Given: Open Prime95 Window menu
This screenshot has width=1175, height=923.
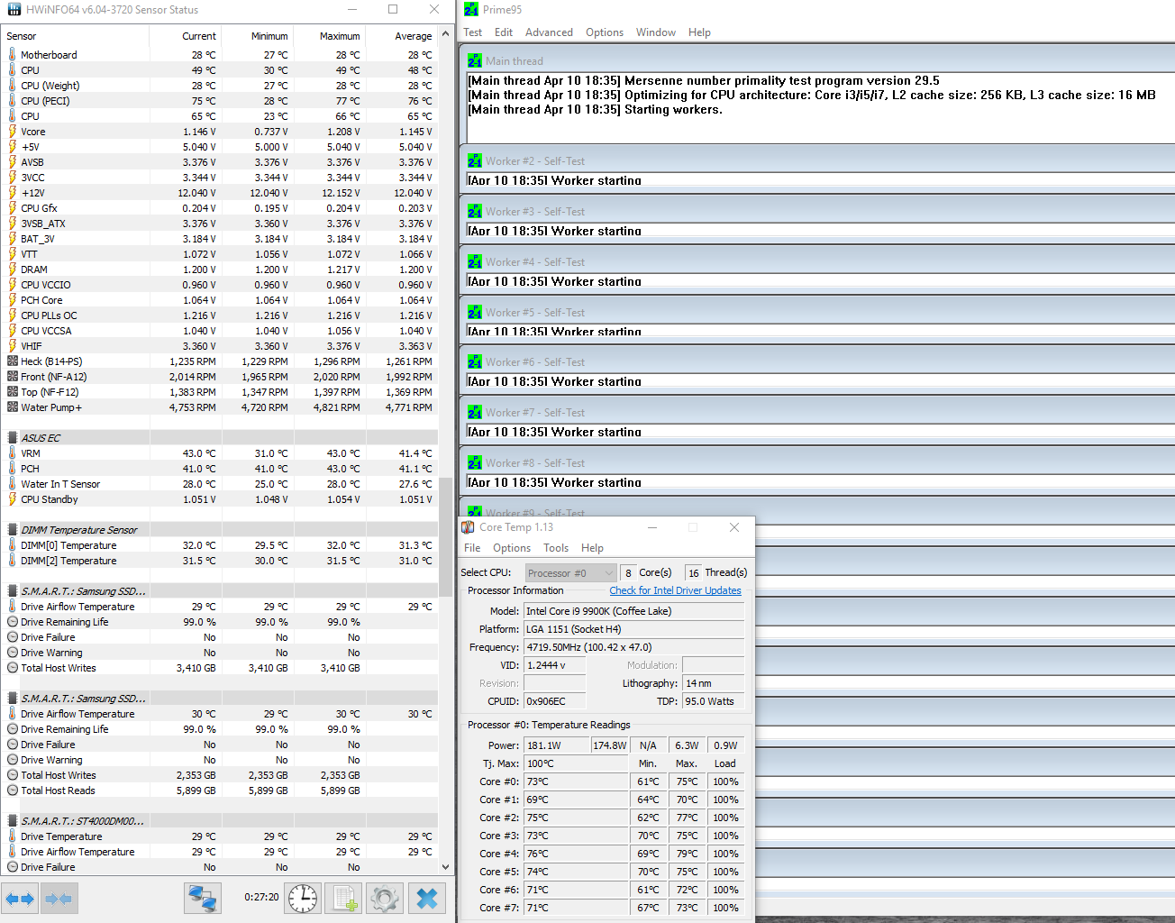Looking at the screenshot, I should pos(656,32).
